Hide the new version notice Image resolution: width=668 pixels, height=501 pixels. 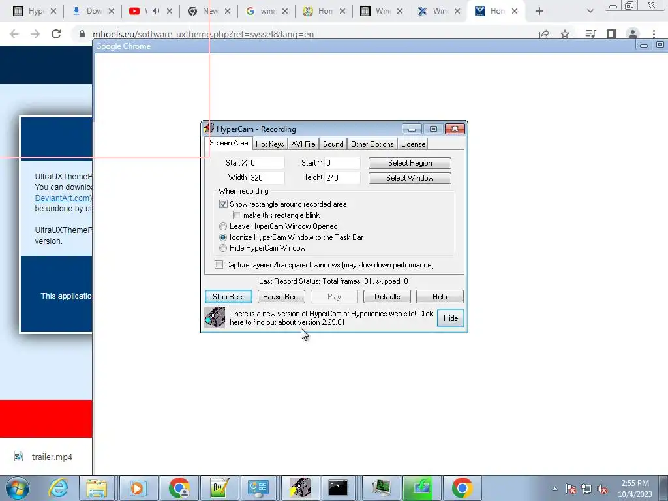[451, 318]
